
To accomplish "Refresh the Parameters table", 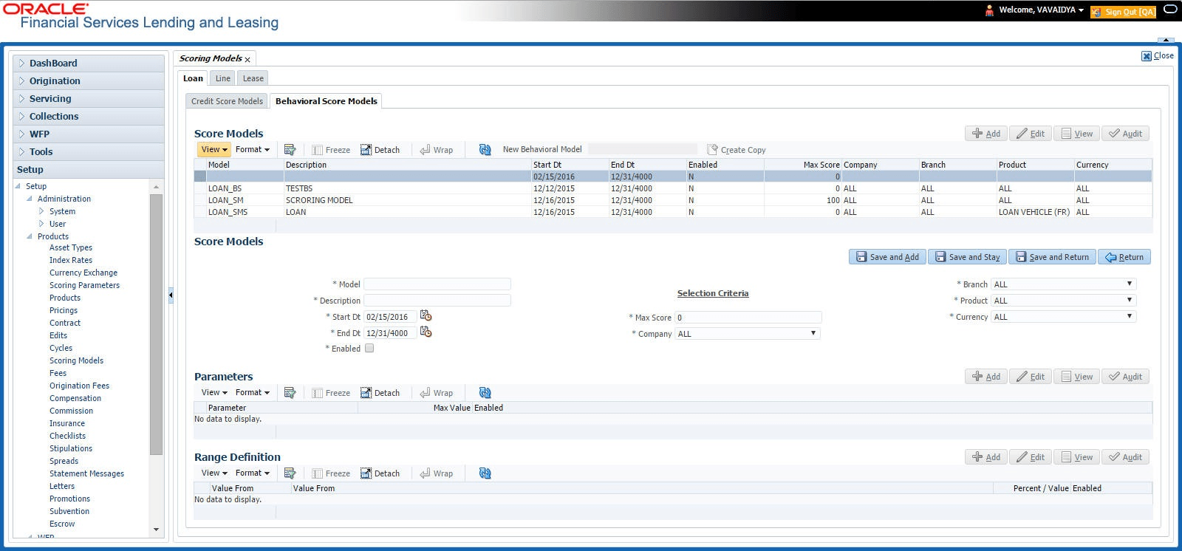I will point(485,392).
